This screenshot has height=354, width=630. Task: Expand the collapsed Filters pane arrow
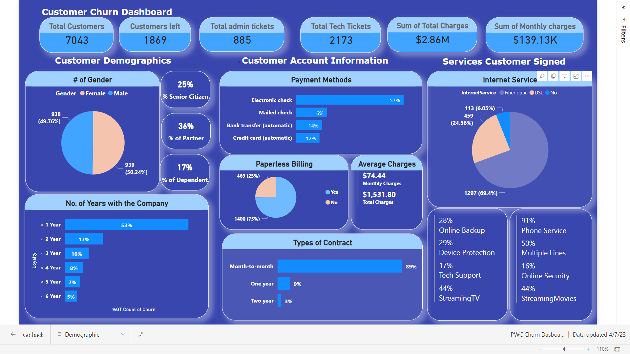[x=623, y=8]
